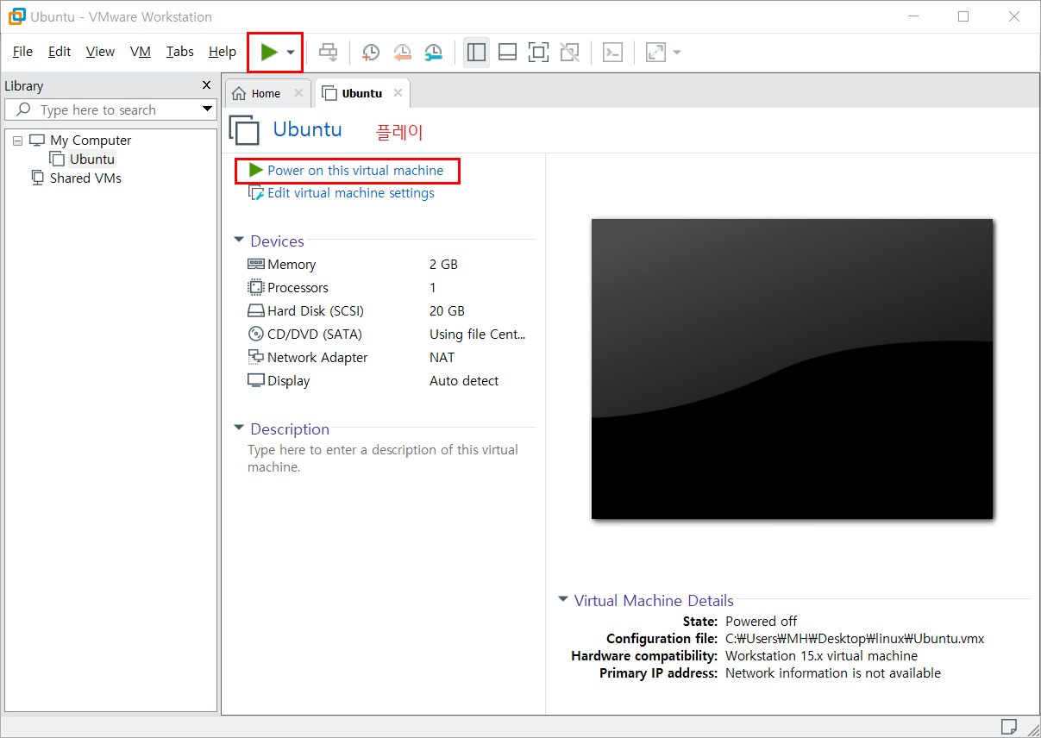Toggle the library sidebar view icon
1041x738 pixels.
click(476, 52)
